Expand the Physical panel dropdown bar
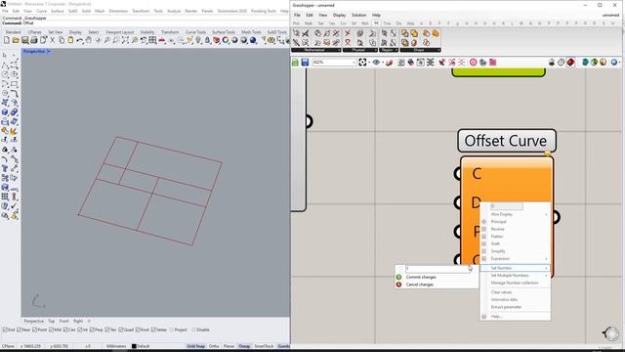This screenshot has height=352, width=625. (359, 50)
